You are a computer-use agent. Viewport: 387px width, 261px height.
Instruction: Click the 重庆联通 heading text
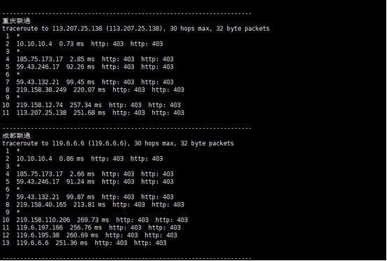click(16, 21)
